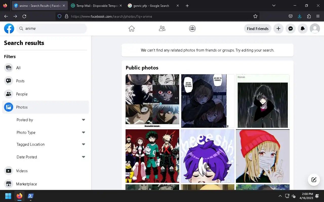The height and width of the screenshot is (202, 324).
Task: Open the hooded figure in rain photo
Action: click(263, 101)
